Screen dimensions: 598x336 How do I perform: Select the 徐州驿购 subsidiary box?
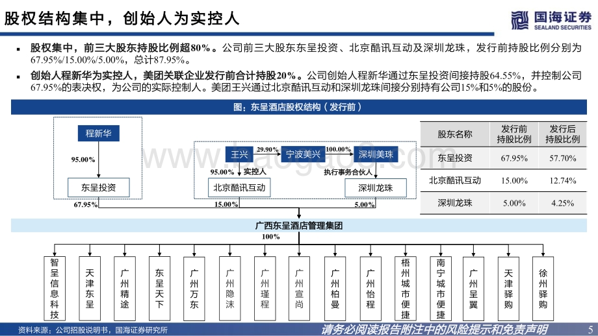(543, 289)
